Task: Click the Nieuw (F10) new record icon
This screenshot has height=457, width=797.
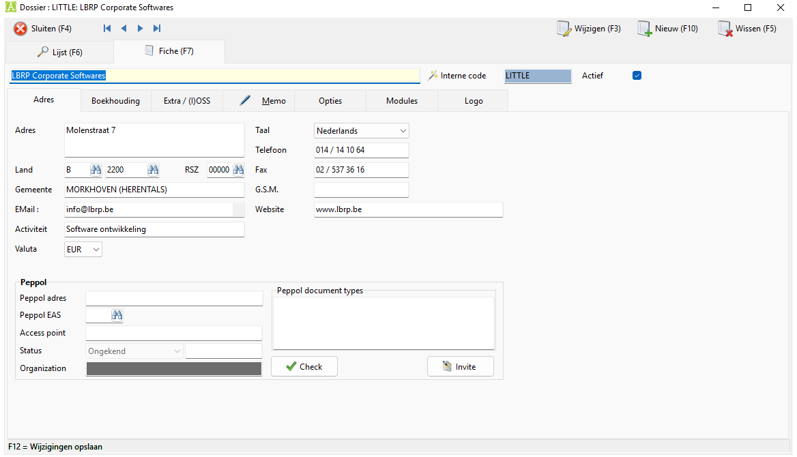Action: (645, 29)
